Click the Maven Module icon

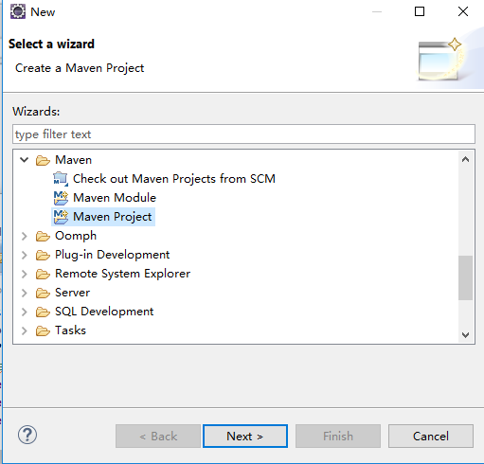61,198
